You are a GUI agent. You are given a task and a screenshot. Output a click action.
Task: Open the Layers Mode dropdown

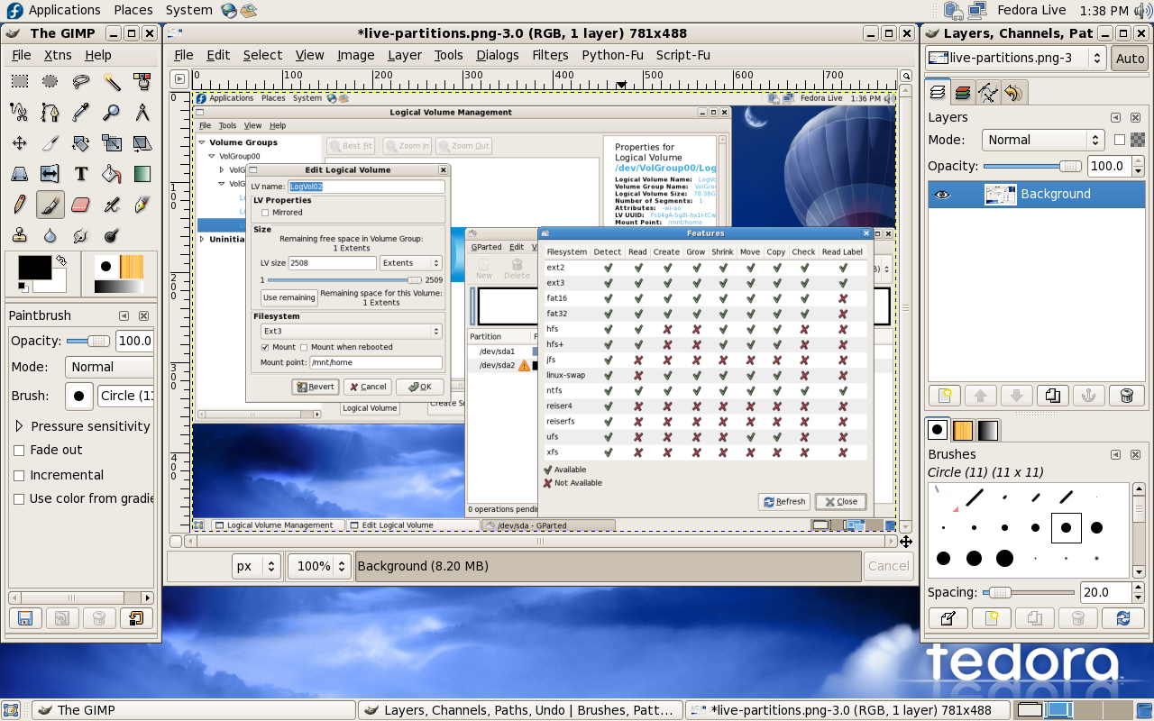pos(1042,140)
